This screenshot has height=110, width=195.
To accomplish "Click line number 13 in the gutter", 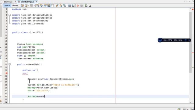I will 6,41.
